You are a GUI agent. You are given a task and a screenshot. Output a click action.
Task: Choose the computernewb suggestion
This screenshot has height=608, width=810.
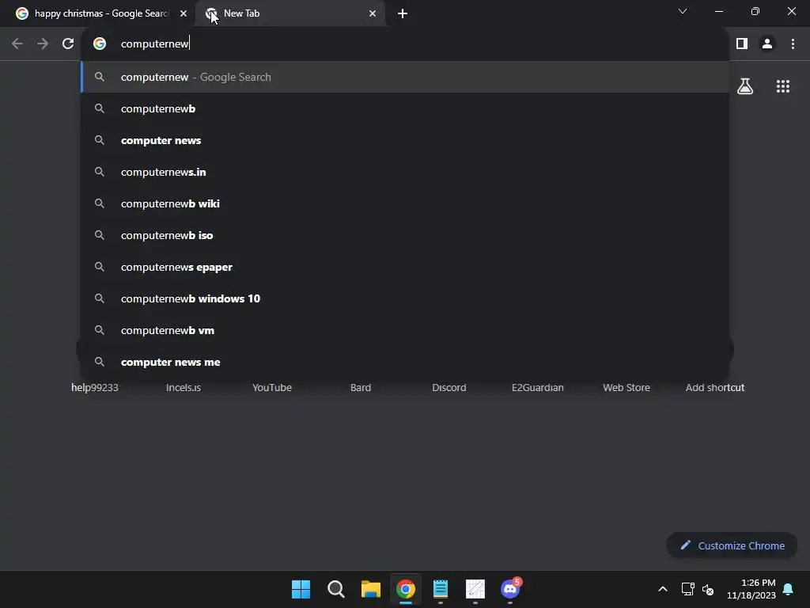[405, 108]
